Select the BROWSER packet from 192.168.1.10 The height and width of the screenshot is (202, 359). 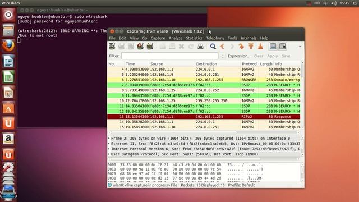coord(204,80)
